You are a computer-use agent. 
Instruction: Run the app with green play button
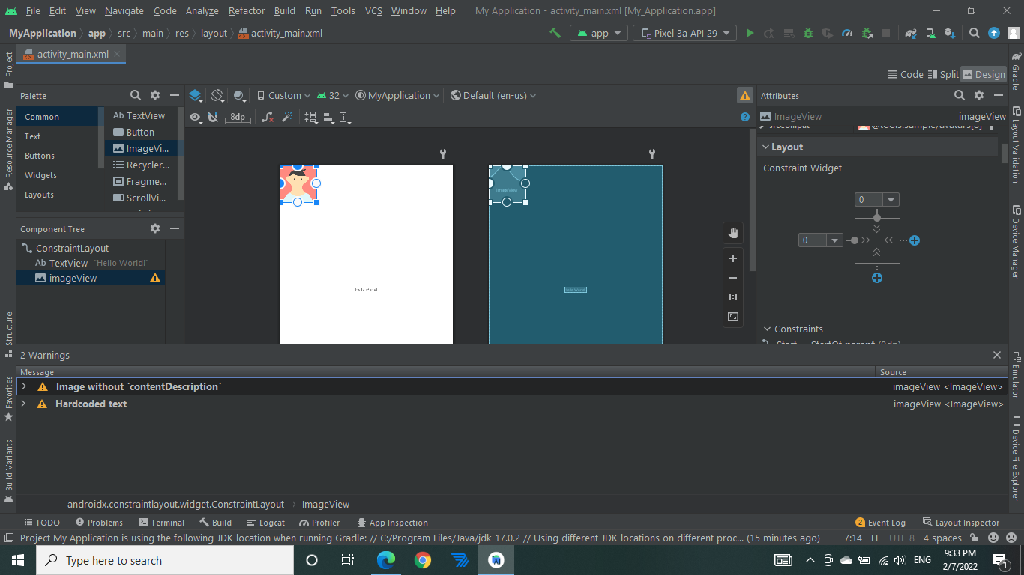click(750, 33)
